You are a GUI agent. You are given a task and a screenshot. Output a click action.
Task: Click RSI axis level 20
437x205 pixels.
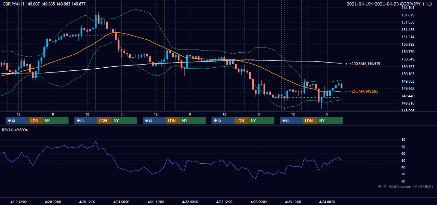click(x=403, y=181)
